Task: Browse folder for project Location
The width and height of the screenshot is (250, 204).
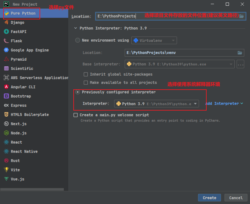Action: coord(241,16)
